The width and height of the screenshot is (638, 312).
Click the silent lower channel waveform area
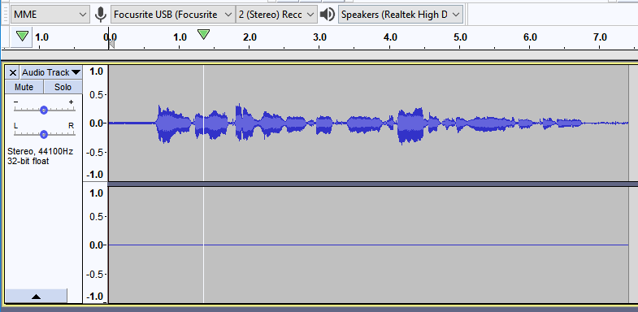[x=368, y=245]
